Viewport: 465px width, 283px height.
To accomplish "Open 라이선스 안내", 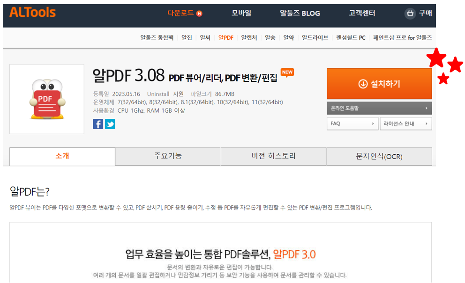I will pyautogui.click(x=406, y=124).
